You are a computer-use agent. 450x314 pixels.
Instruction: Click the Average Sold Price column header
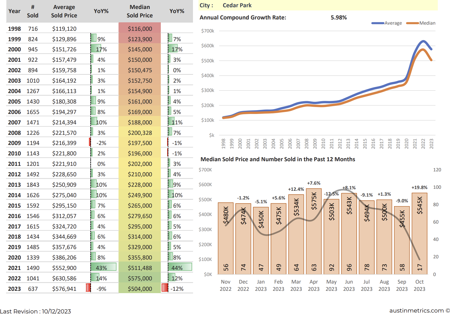(x=64, y=11)
